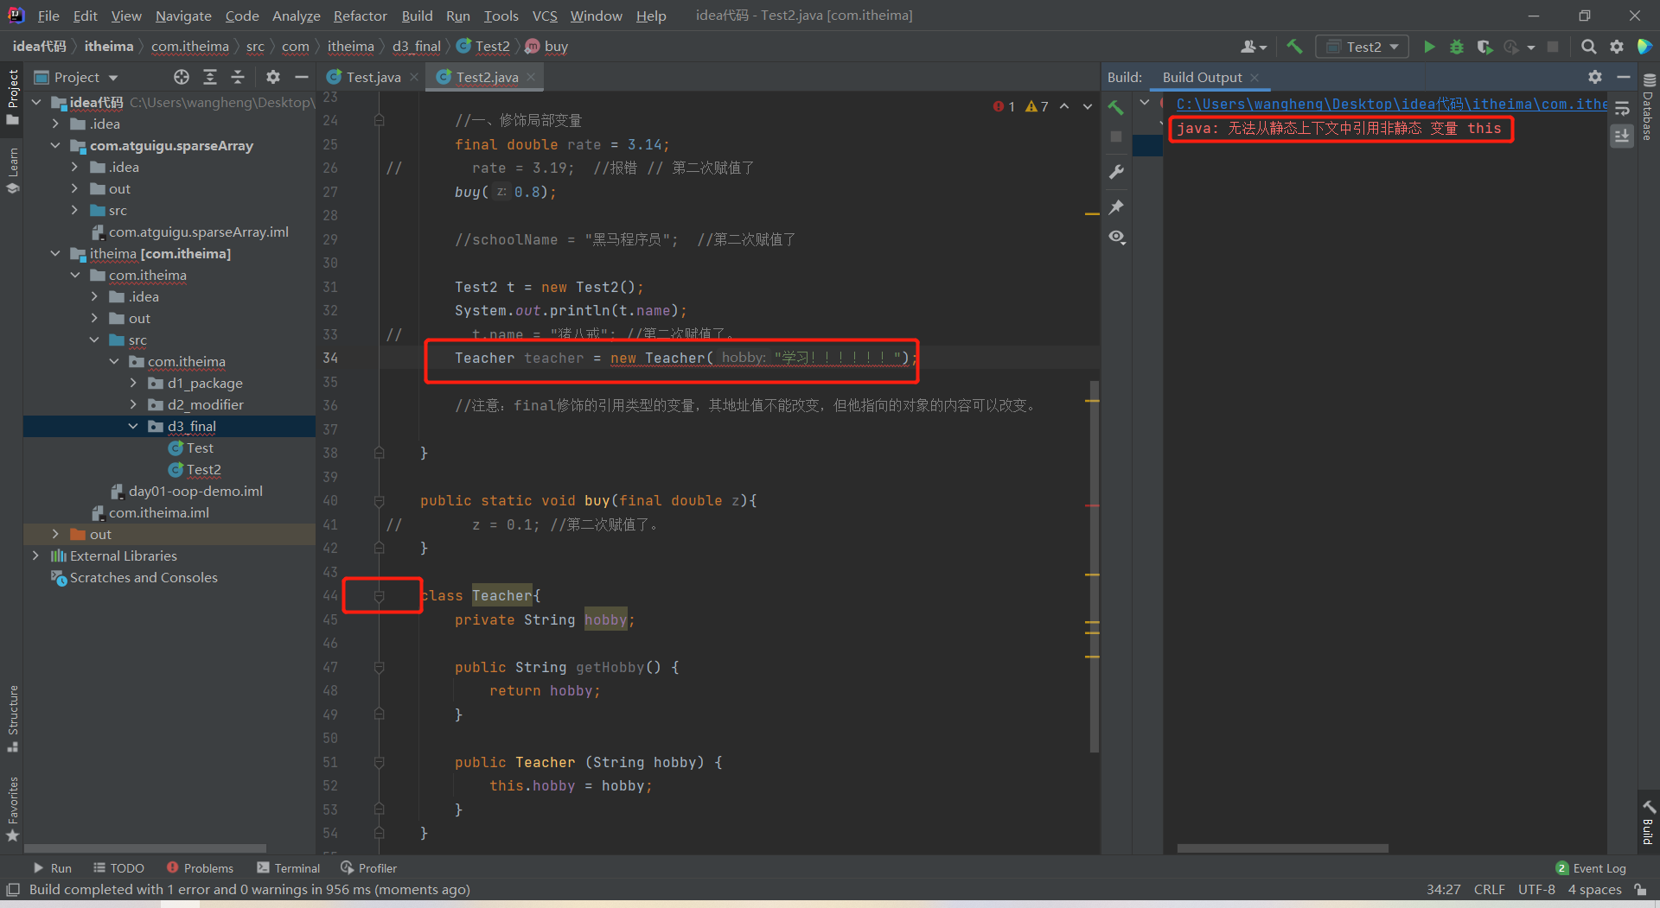Open the Project view selector dropdown

[76, 77]
